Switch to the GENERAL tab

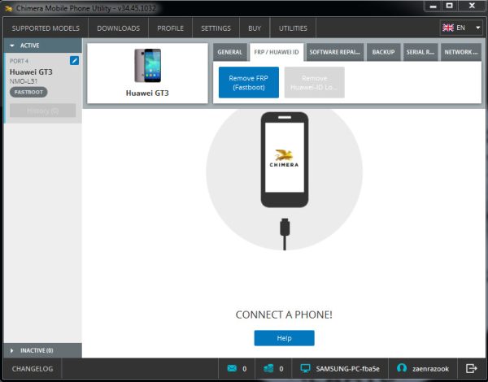click(x=229, y=52)
